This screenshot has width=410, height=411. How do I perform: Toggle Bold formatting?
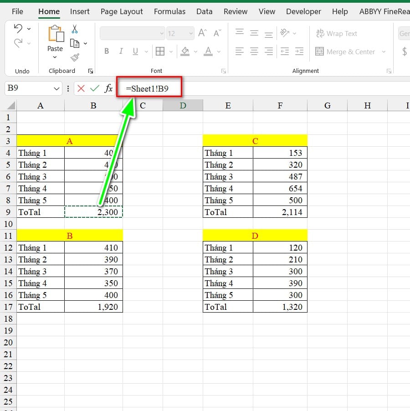coord(107,51)
